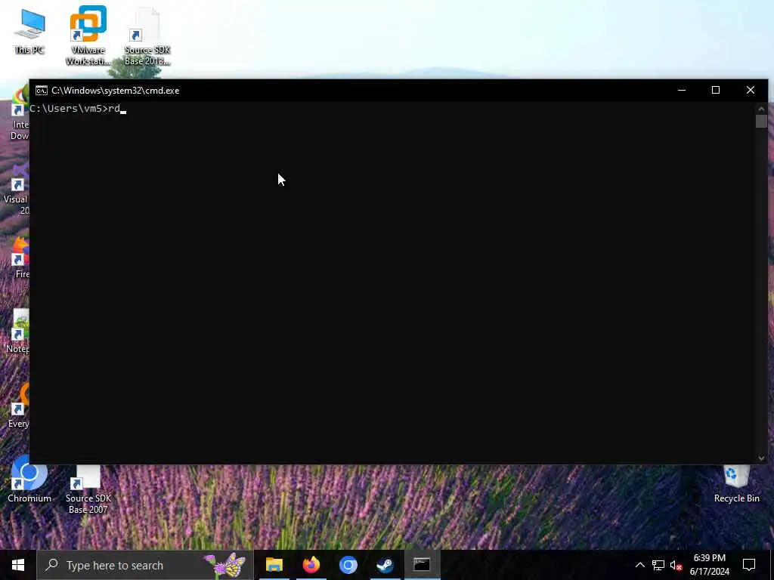
Task: Click the cmd.exe title bar icon
Action: coord(42,91)
